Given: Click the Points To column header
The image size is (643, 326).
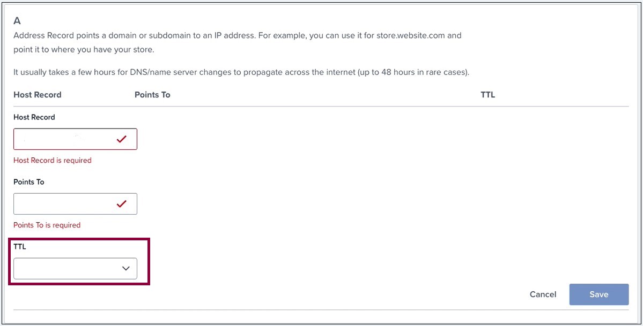Looking at the screenshot, I should [x=152, y=95].
